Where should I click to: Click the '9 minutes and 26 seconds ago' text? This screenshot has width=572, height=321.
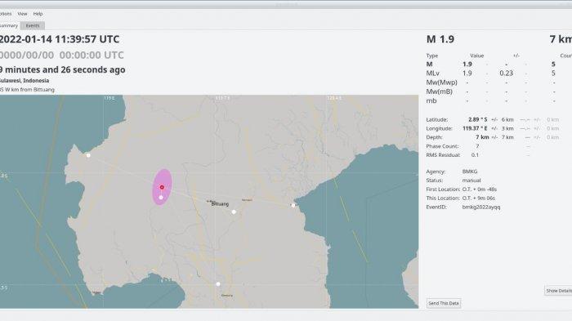click(x=62, y=69)
